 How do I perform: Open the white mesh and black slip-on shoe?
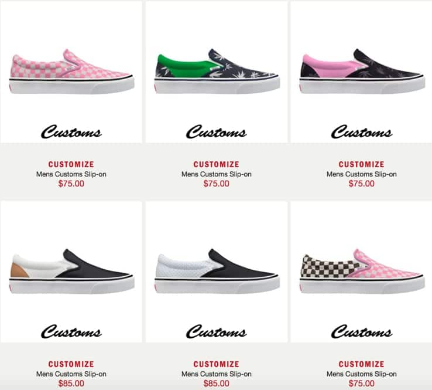217,271
